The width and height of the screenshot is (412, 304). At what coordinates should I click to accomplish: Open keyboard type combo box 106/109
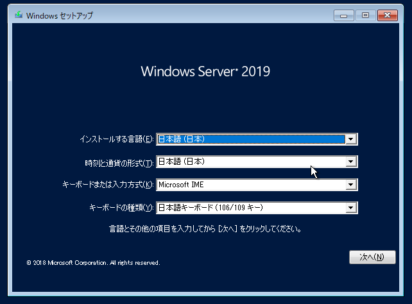[x=257, y=208]
